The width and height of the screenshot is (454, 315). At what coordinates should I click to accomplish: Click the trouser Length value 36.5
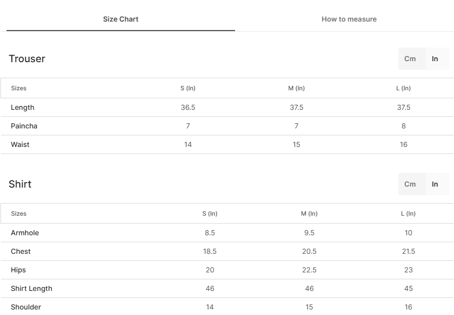(188, 108)
